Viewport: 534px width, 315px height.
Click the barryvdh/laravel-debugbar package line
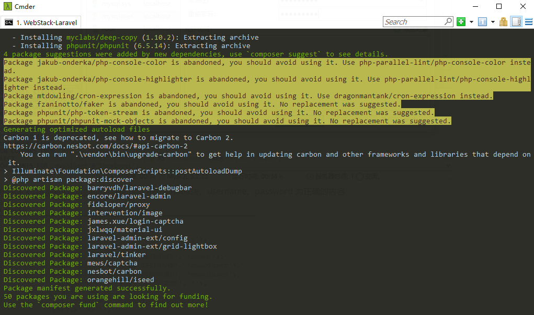pyautogui.click(x=97, y=188)
